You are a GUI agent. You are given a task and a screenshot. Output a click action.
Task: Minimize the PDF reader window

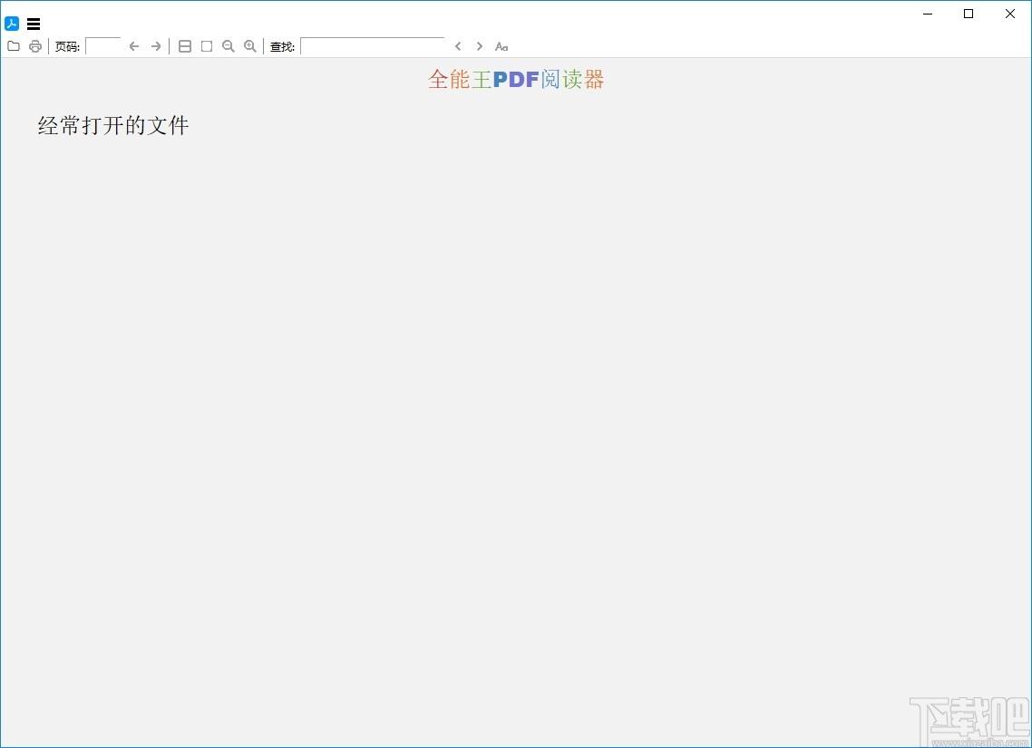click(928, 14)
